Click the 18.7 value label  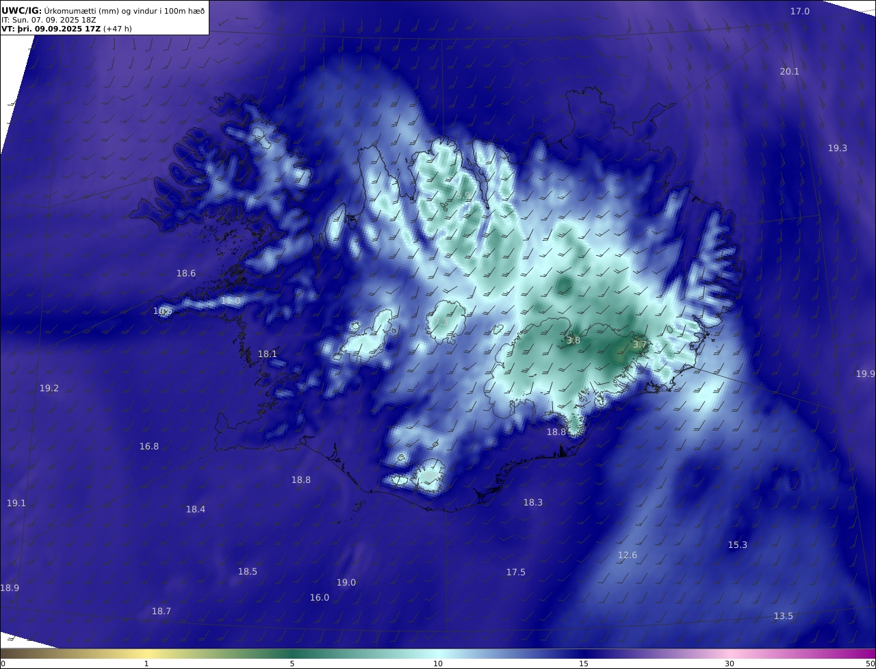[161, 612]
